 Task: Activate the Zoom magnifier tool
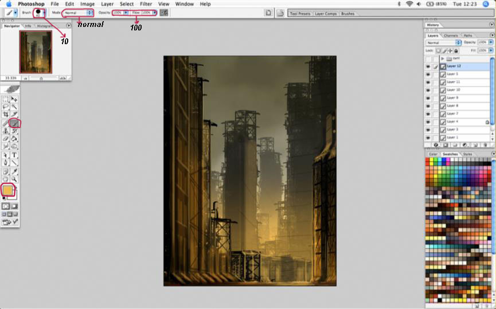[14, 178]
